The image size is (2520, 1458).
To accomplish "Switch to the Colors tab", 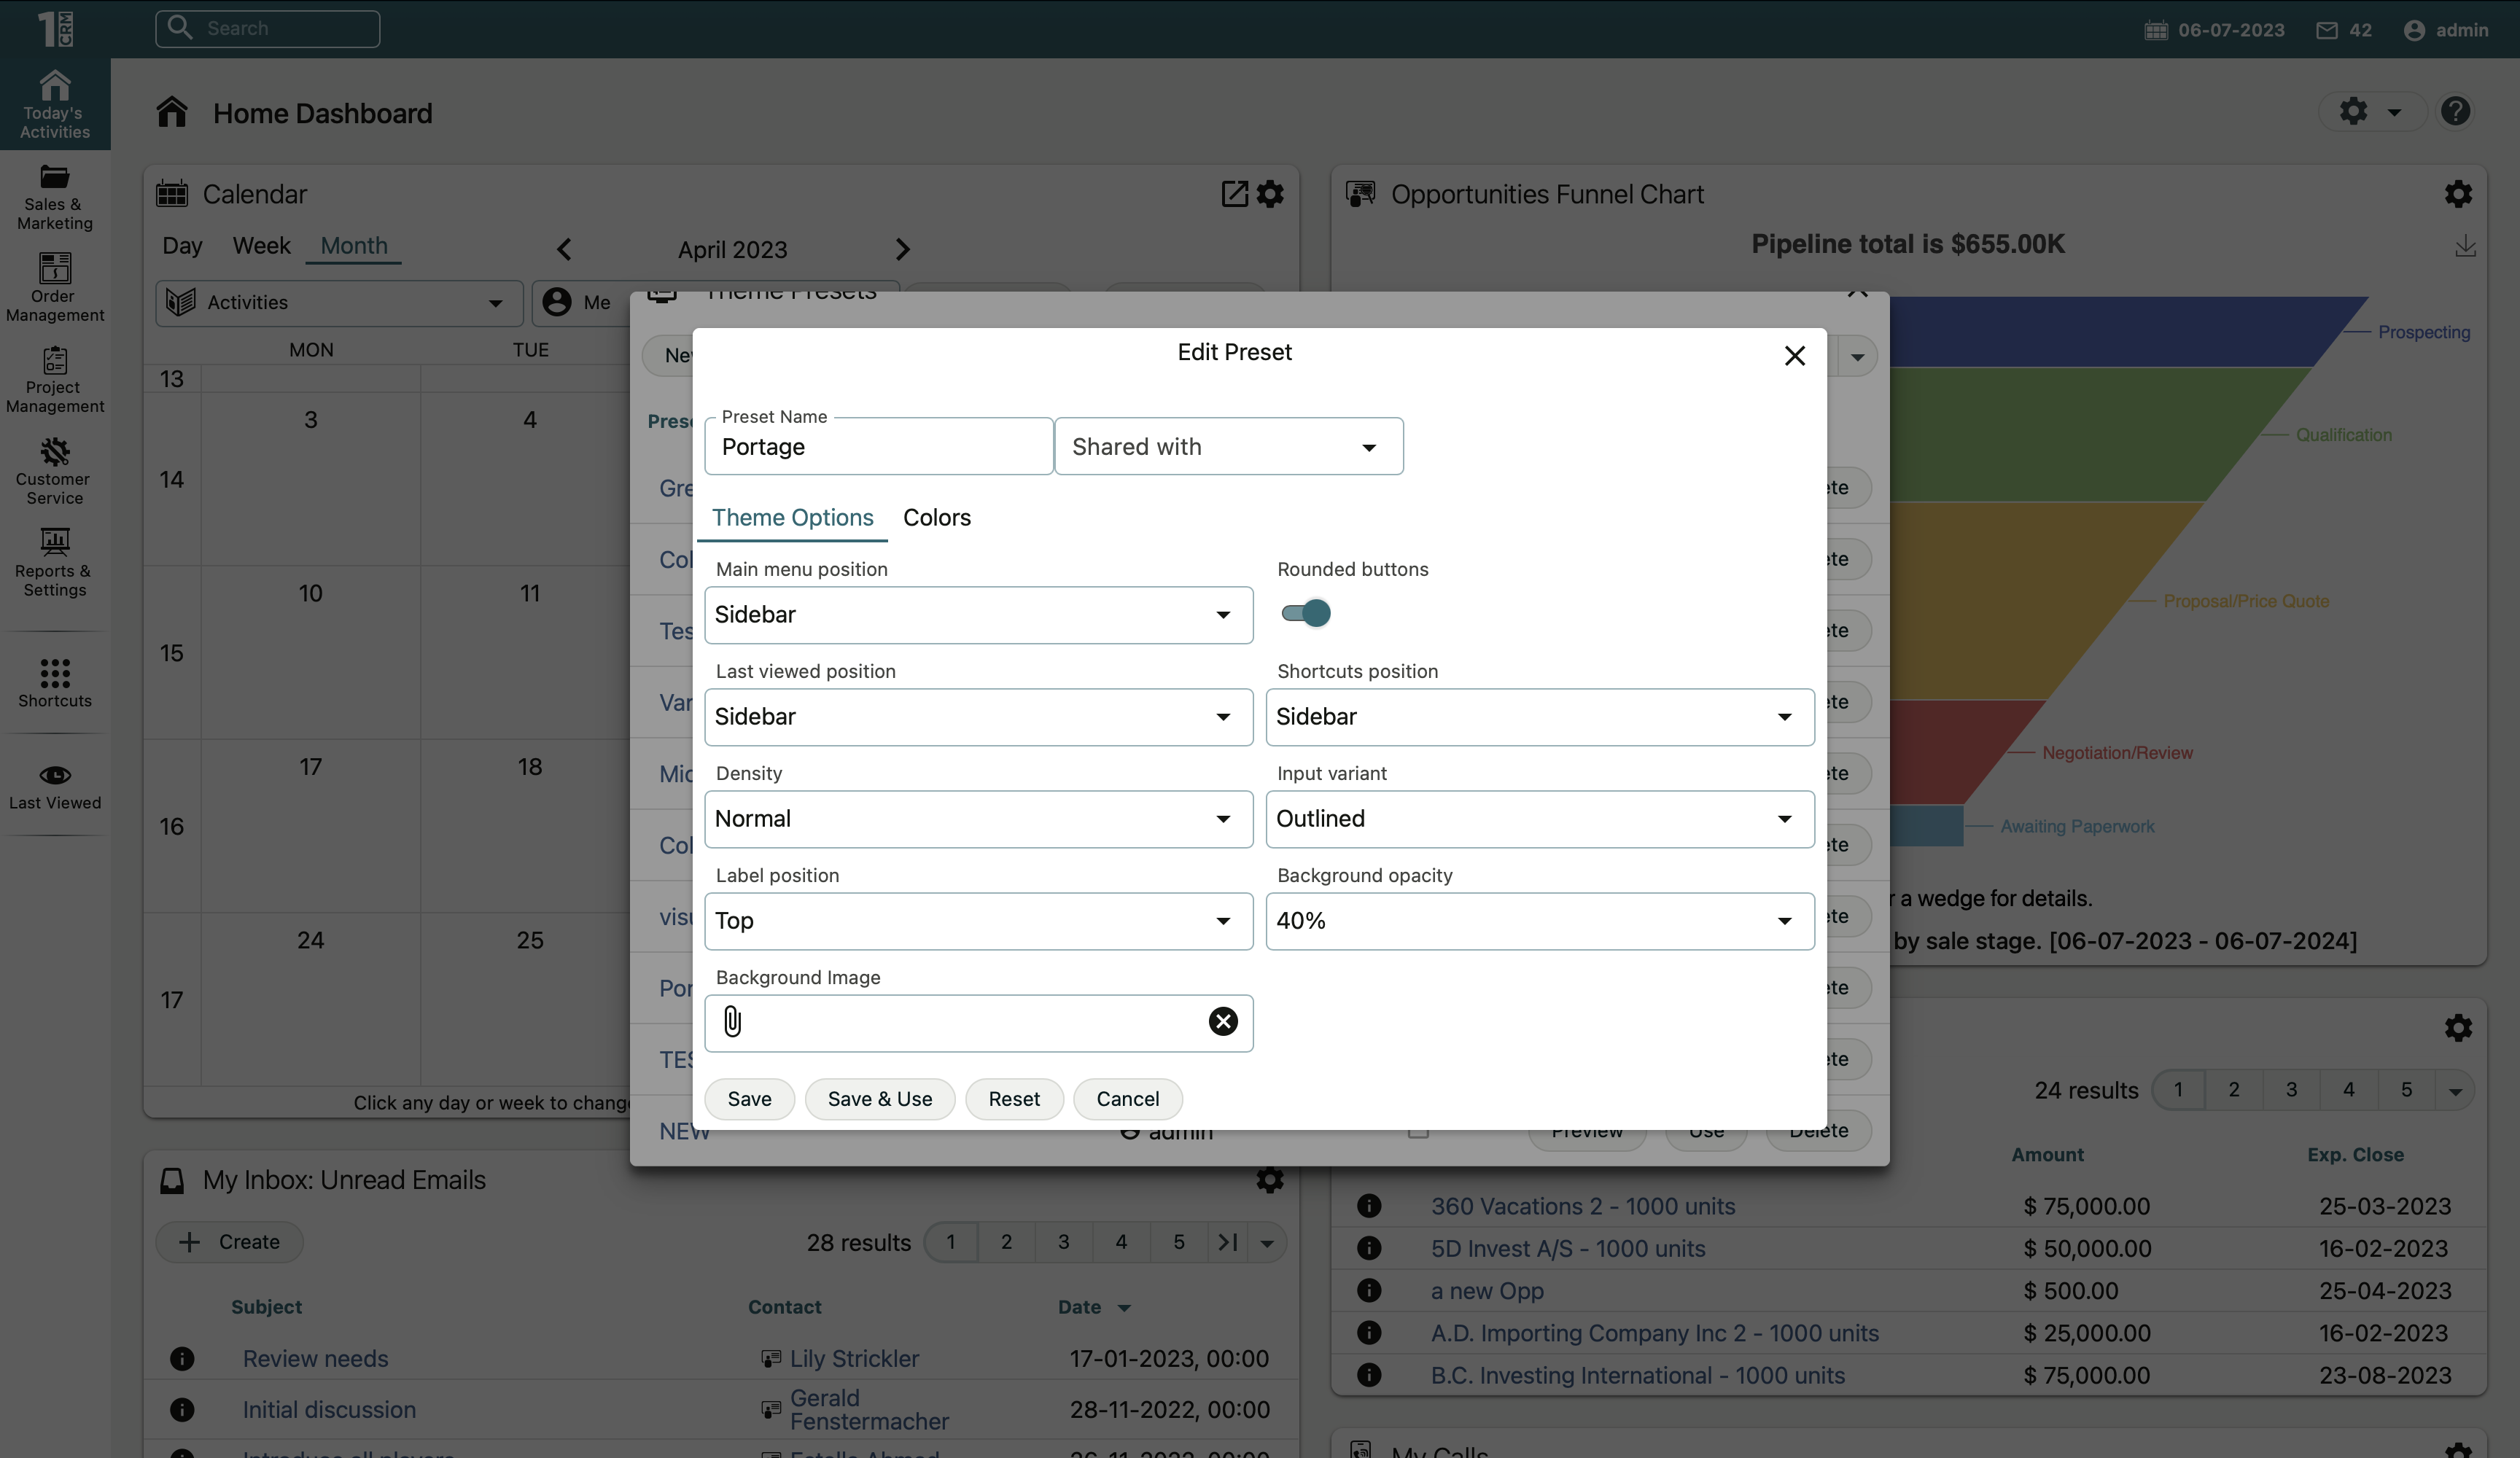I will pyautogui.click(x=936, y=518).
